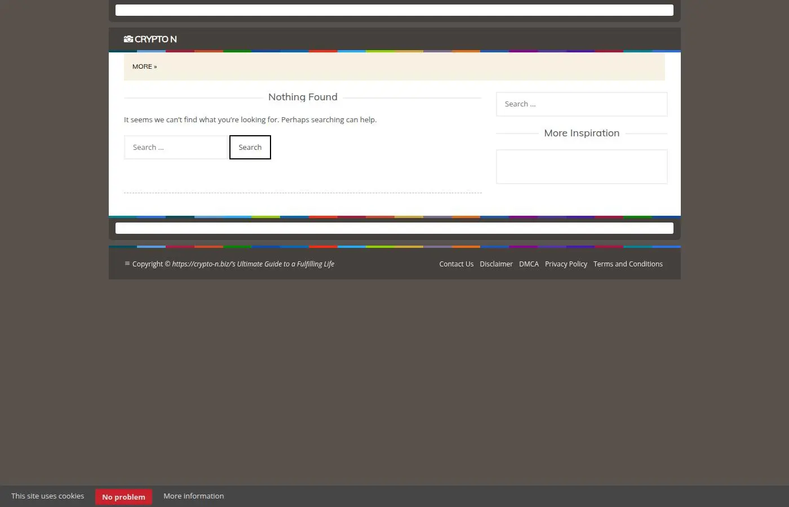Click the footer menu lines icon
Image resolution: width=789 pixels, height=507 pixels.
pos(127,264)
